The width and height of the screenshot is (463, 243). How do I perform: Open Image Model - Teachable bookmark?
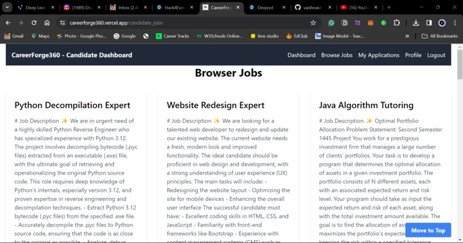pyautogui.click(x=339, y=36)
